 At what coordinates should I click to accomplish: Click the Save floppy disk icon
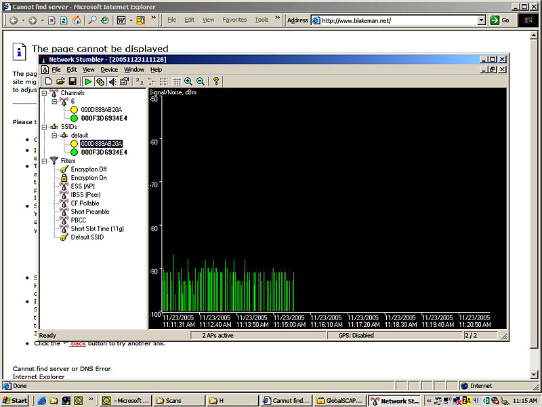[x=72, y=81]
